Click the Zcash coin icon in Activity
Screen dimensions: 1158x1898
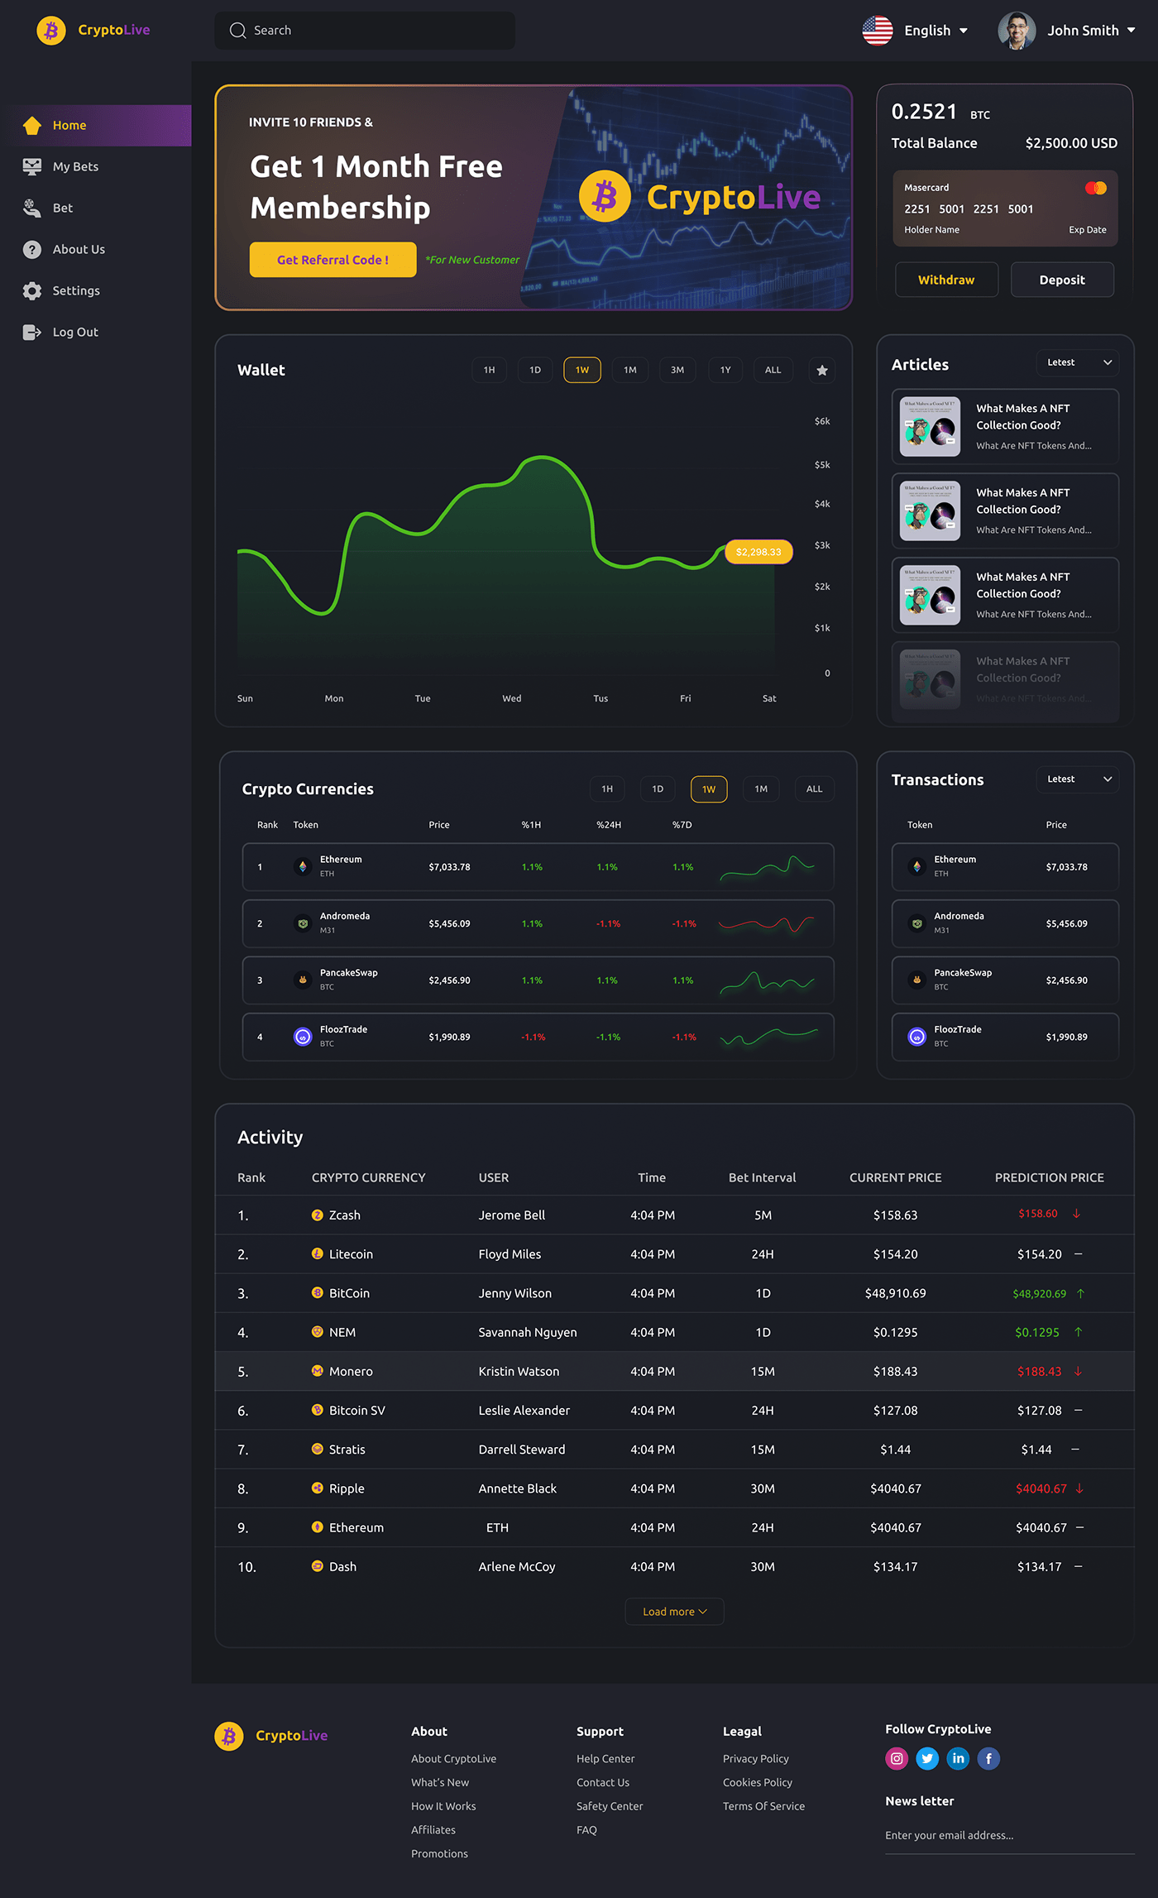click(317, 1215)
